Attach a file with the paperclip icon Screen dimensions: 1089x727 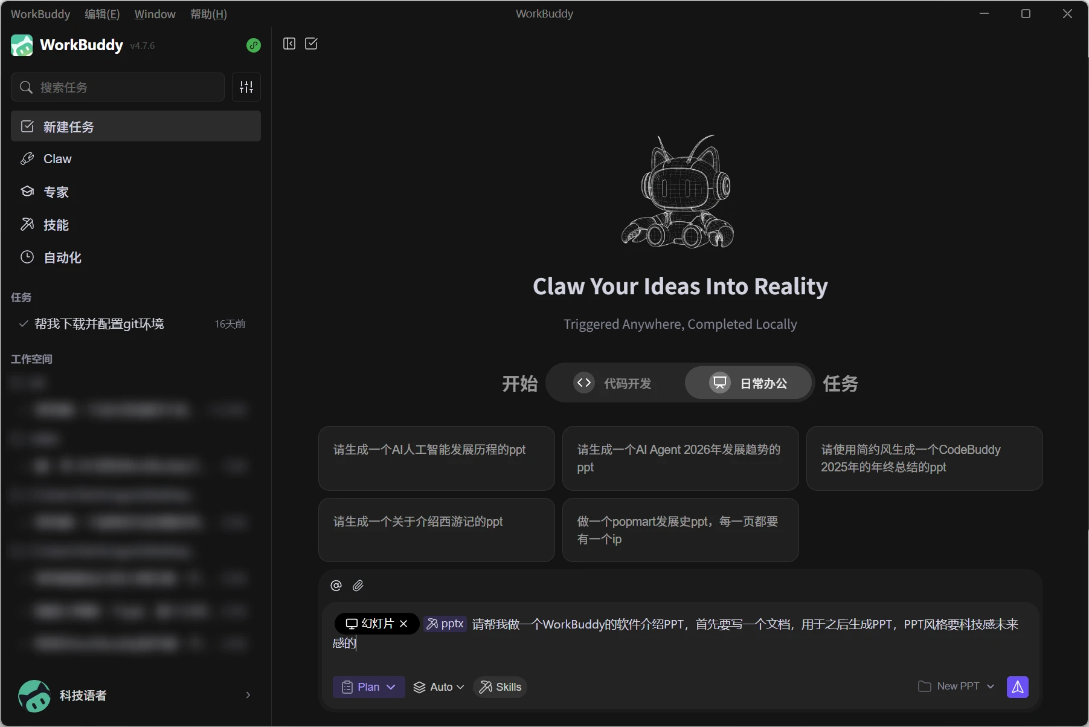click(358, 586)
